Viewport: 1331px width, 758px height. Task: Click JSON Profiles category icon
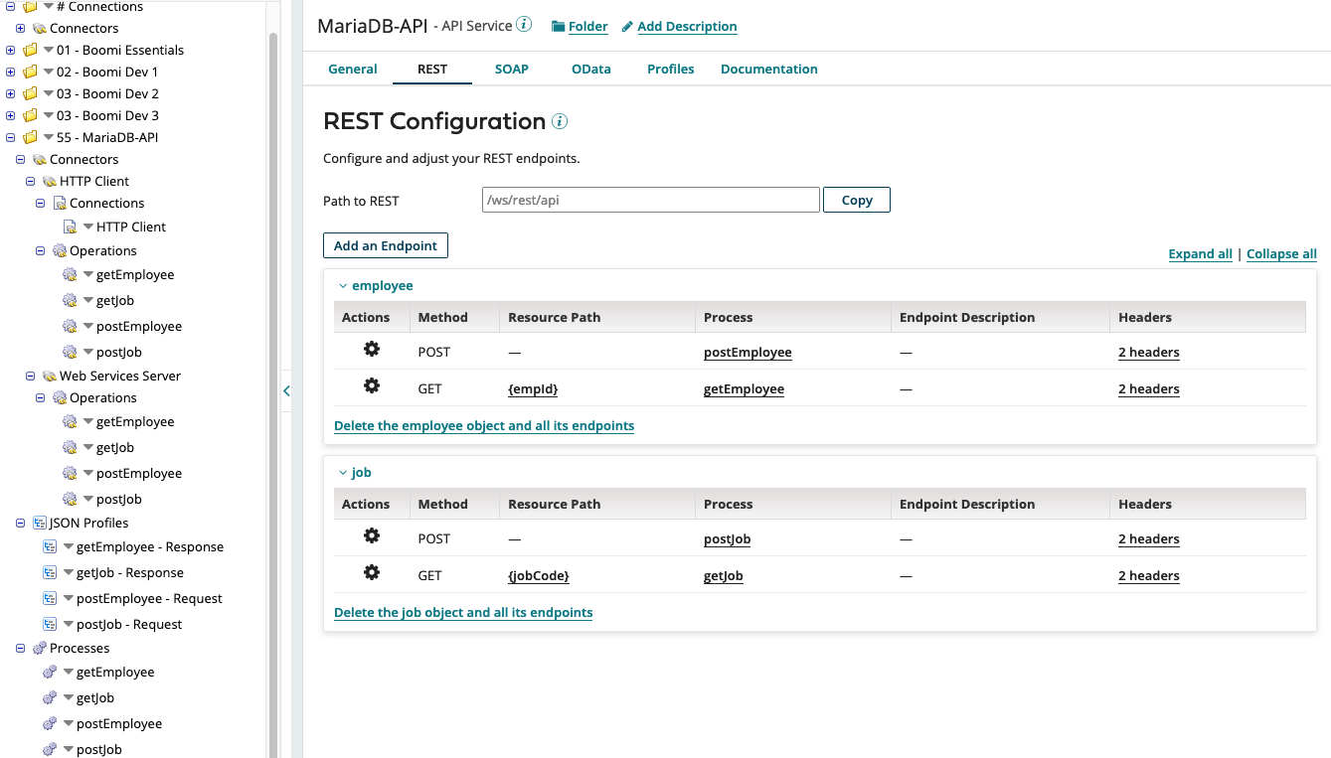(40, 523)
